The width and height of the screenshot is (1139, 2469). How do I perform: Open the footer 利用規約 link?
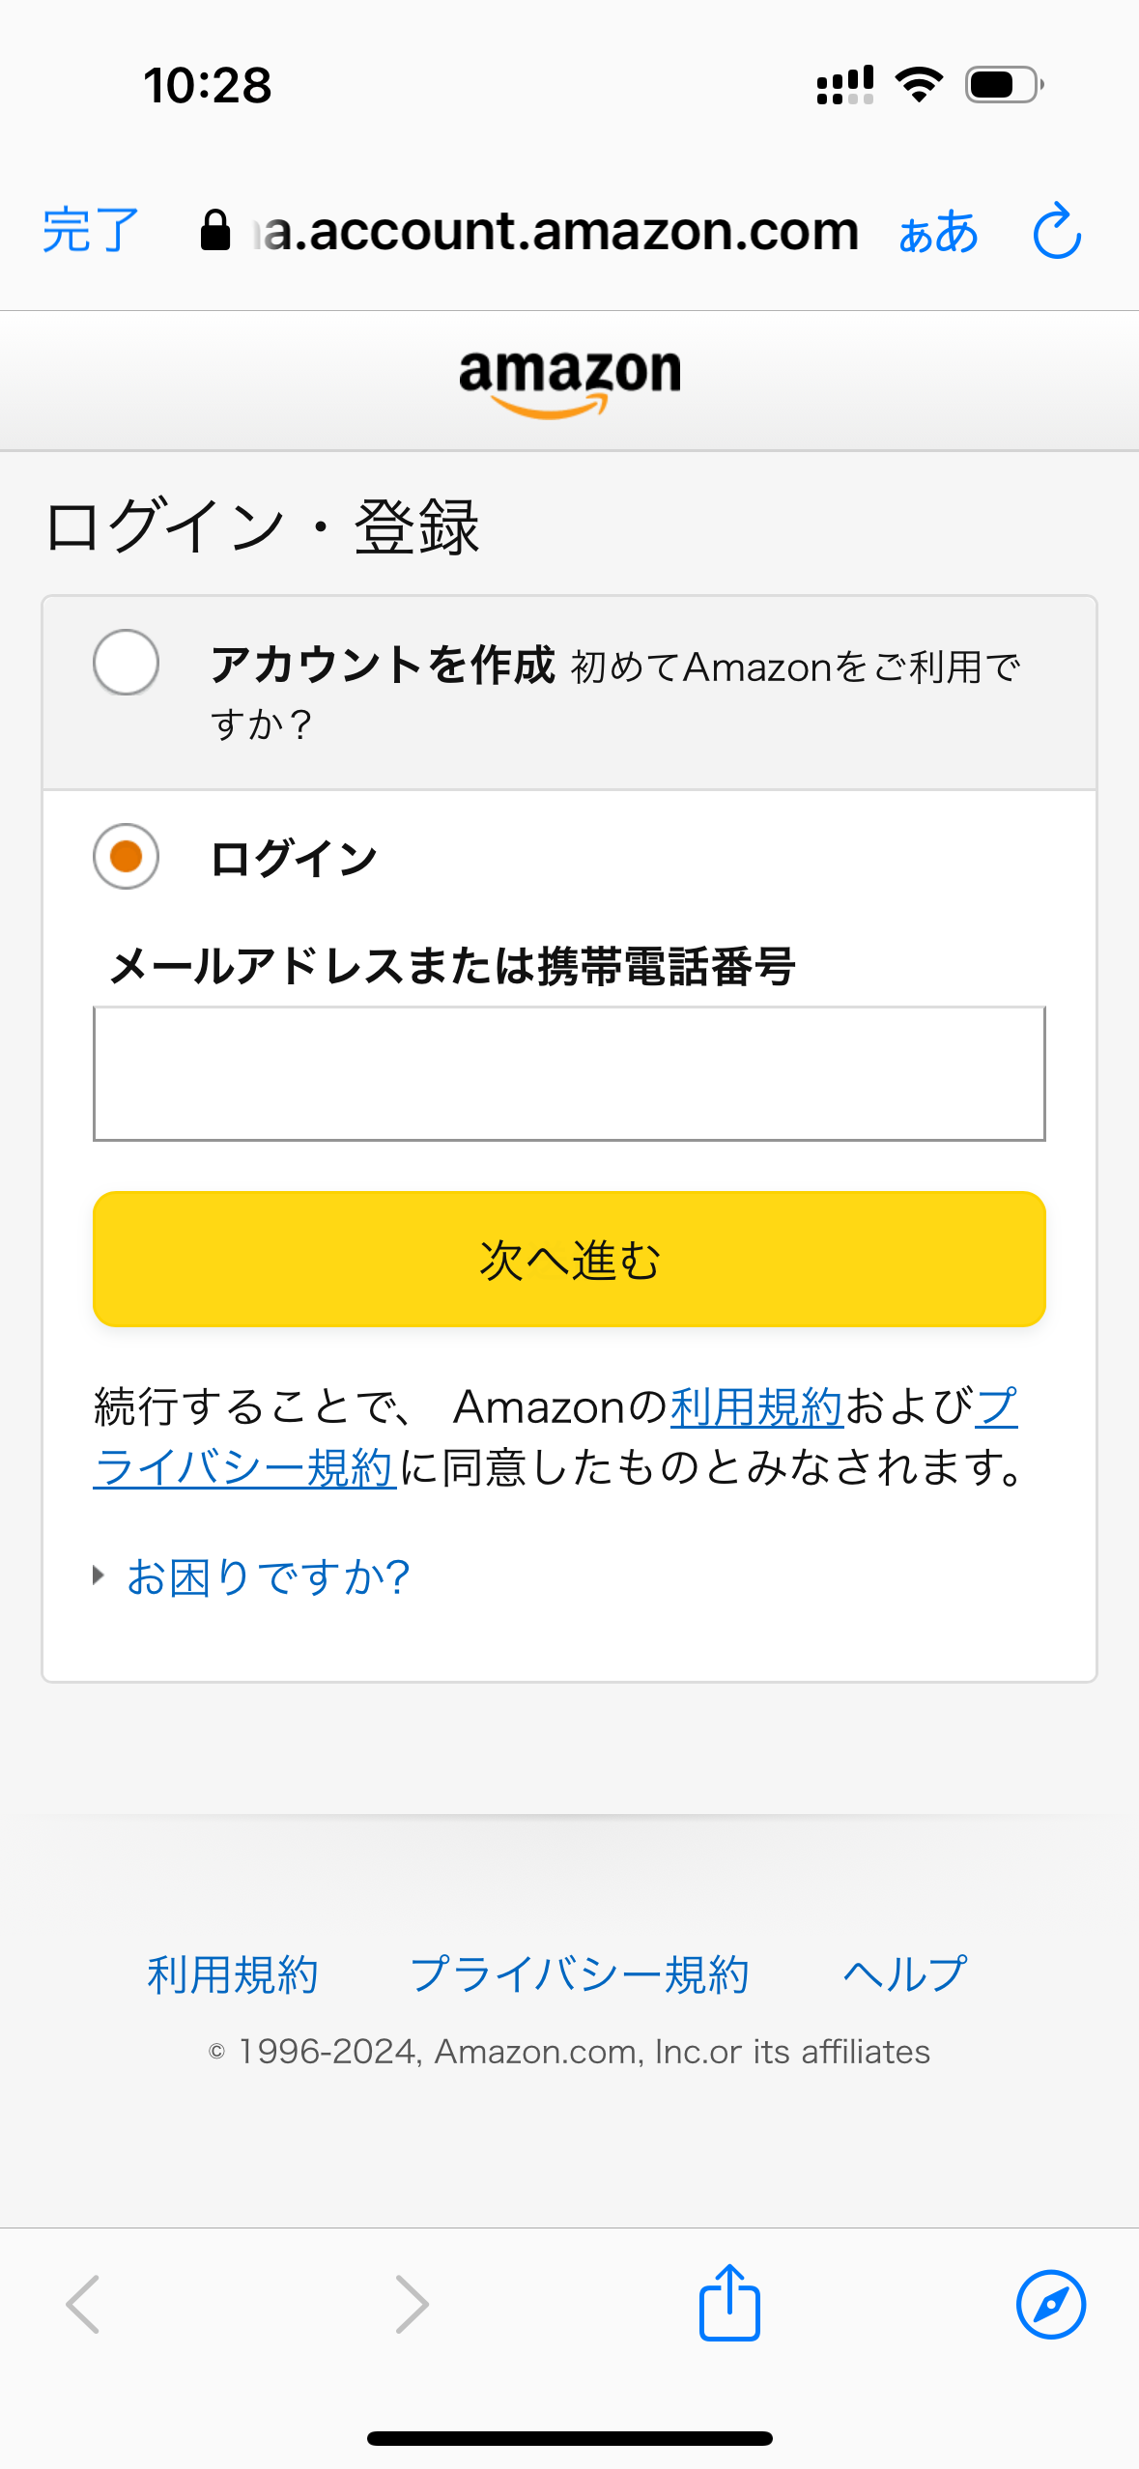tap(233, 1974)
